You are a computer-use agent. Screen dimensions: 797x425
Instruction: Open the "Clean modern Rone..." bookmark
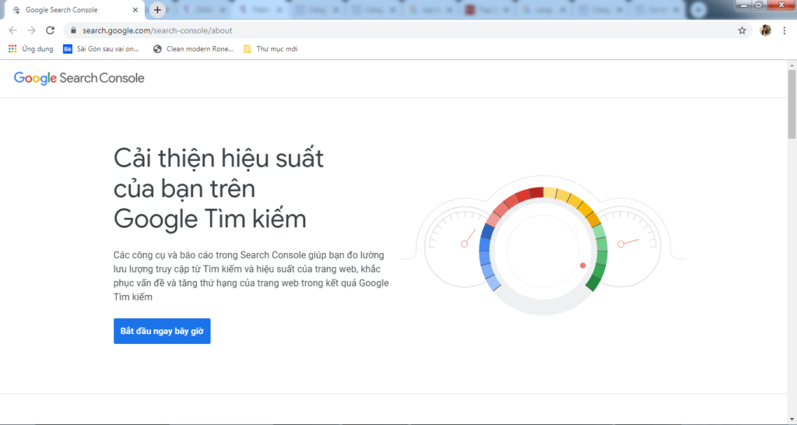tap(193, 49)
